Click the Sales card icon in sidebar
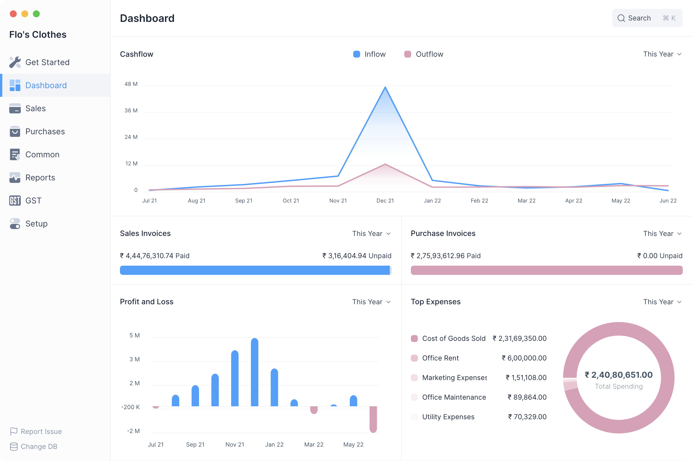The height and width of the screenshot is (461, 692). (15, 108)
